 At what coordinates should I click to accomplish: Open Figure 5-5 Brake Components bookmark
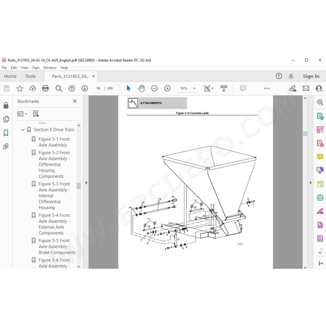click(57, 246)
